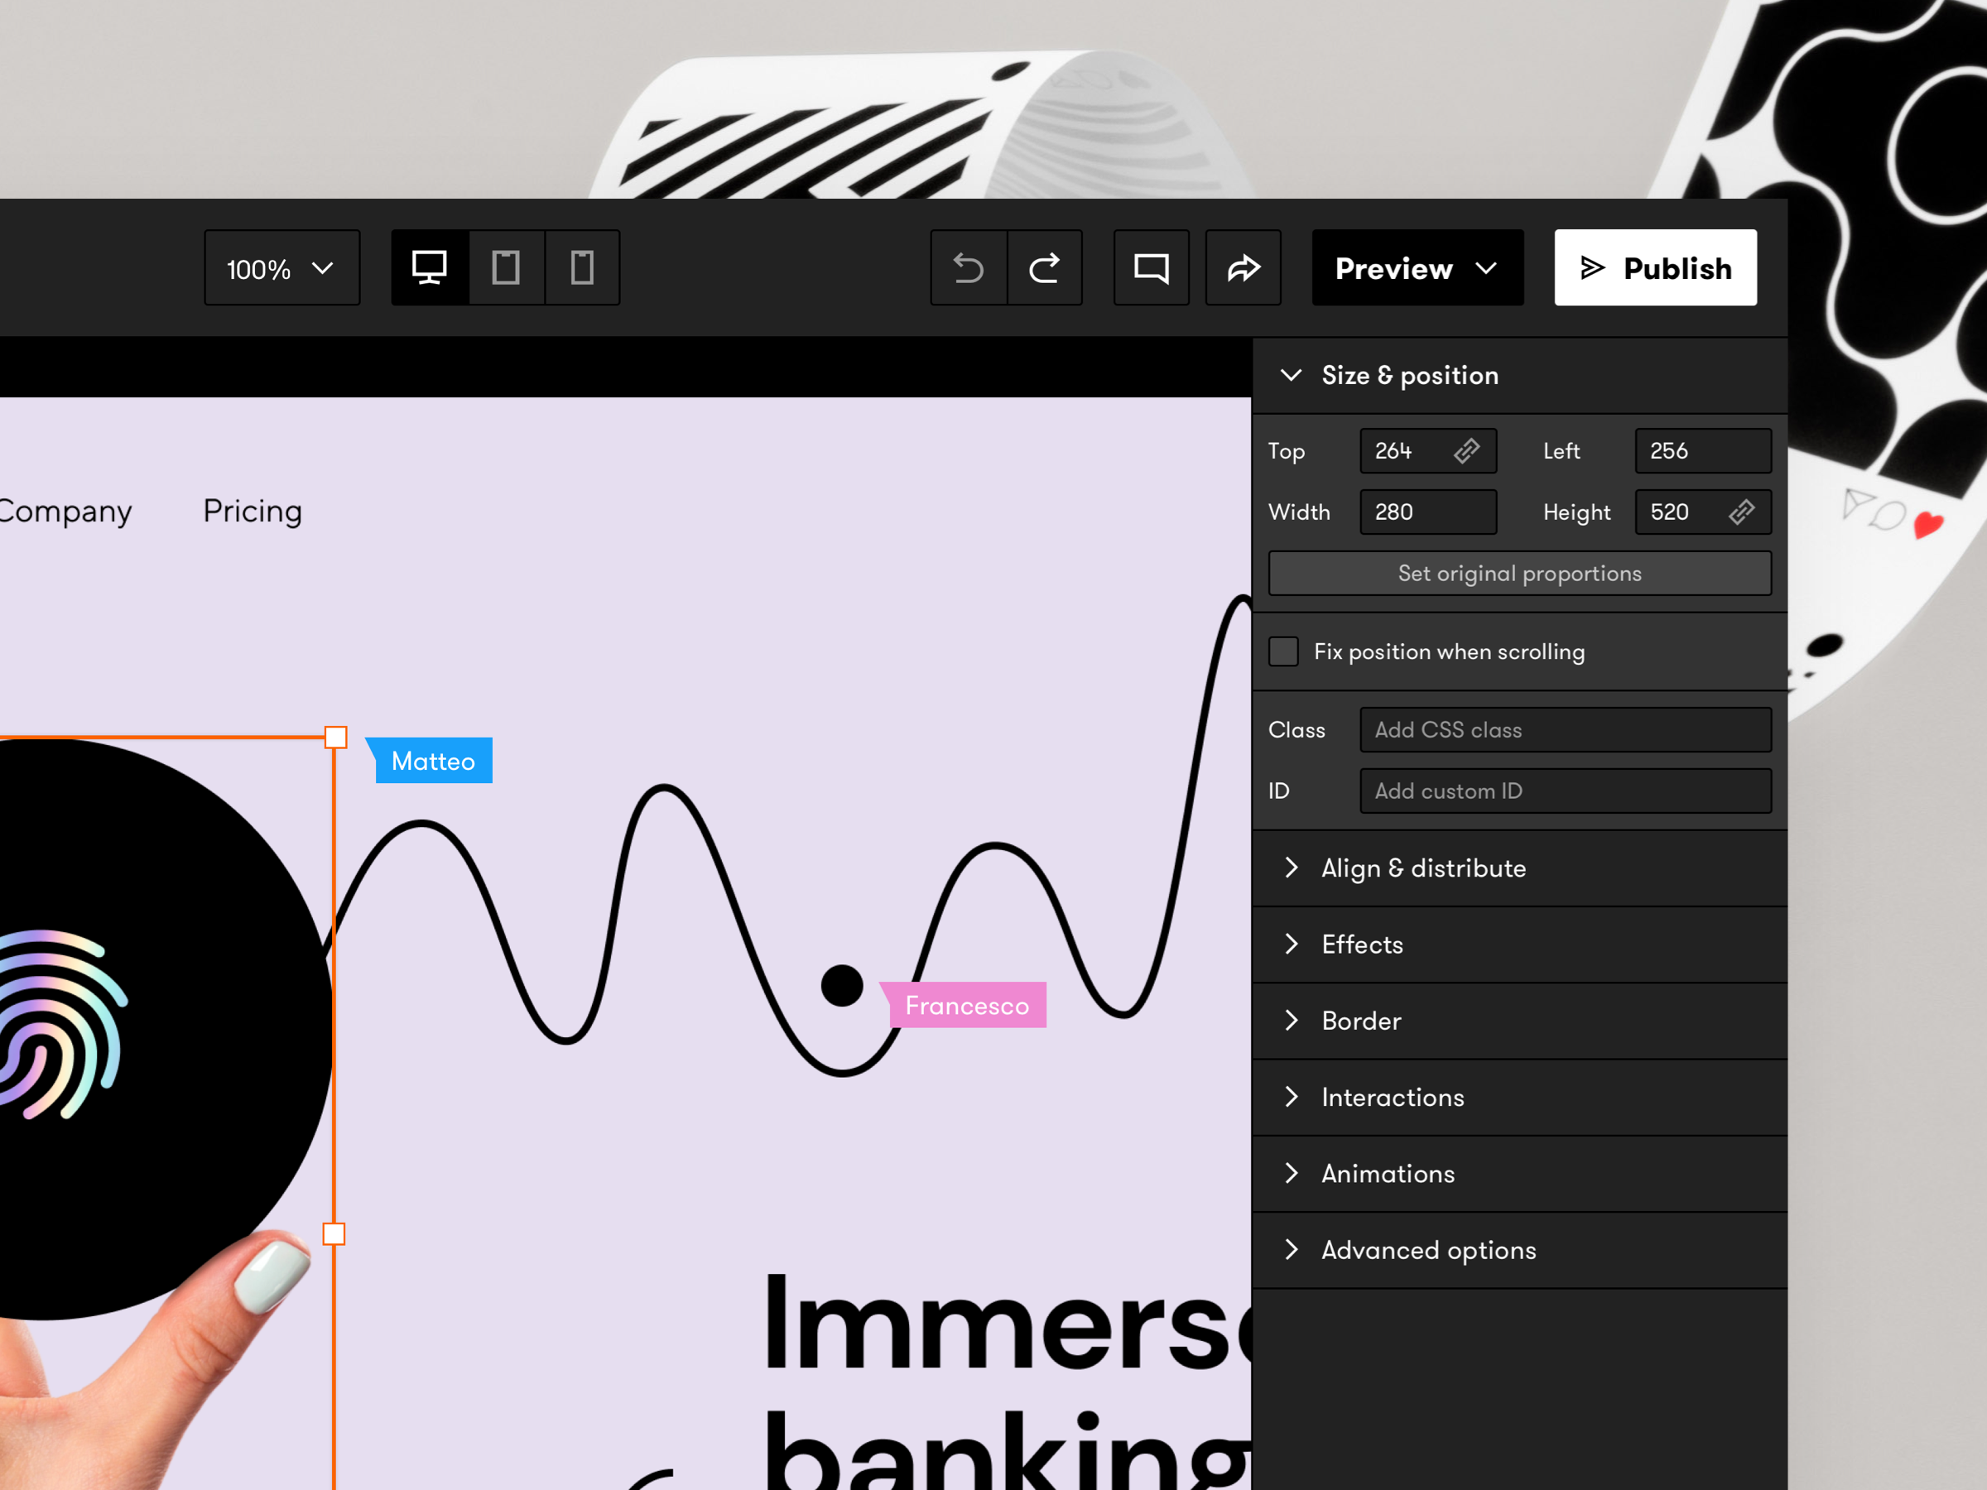Open the Preview dropdown
The width and height of the screenshot is (1987, 1490).
point(1417,267)
